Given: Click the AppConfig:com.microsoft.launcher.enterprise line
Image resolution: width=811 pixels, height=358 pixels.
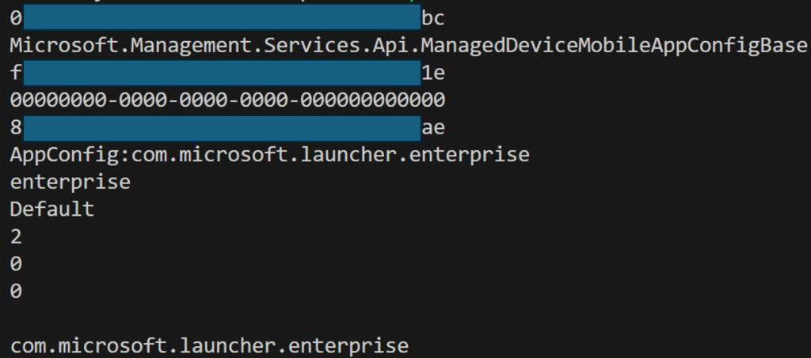Looking at the screenshot, I should (269, 155).
